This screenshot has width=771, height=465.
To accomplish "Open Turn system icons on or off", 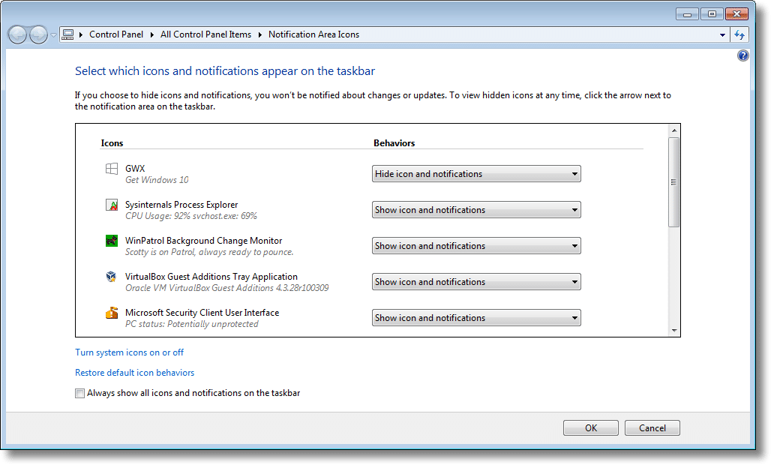I will (x=129, y=352).
